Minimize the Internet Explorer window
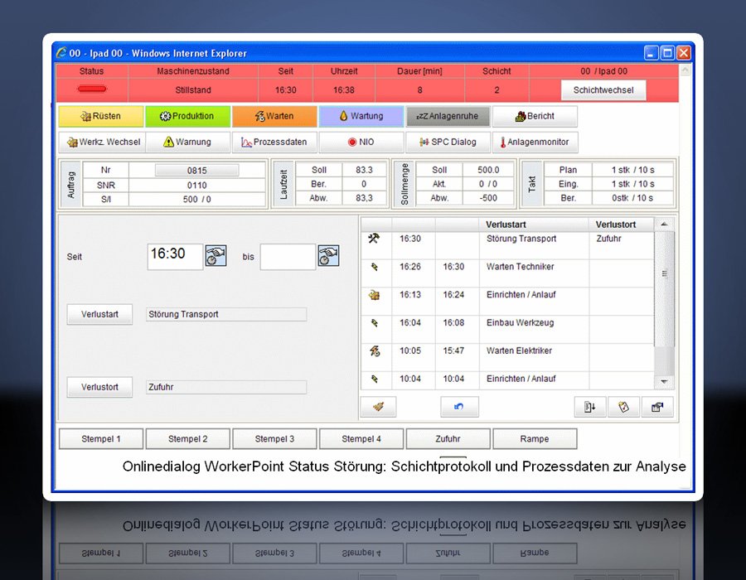This screenshot has width=746, height=580. pos(652,52)
